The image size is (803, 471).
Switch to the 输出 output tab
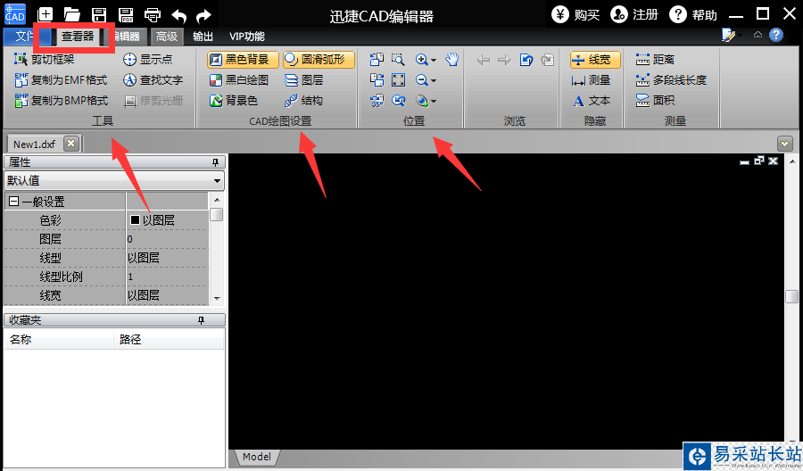pyautogui.click(x=203, y=37)
